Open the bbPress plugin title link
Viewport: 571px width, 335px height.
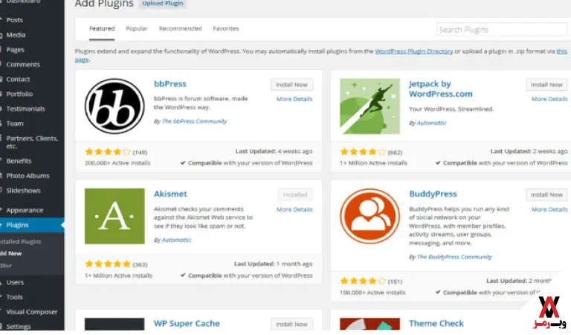coord(170,83)
